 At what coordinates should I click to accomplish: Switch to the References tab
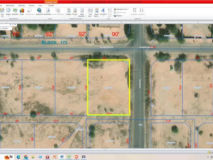coord(10,5)
